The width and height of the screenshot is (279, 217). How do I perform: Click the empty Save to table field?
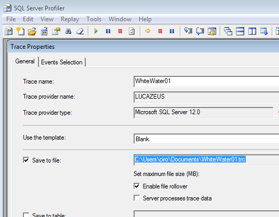[x=206, y=214]
